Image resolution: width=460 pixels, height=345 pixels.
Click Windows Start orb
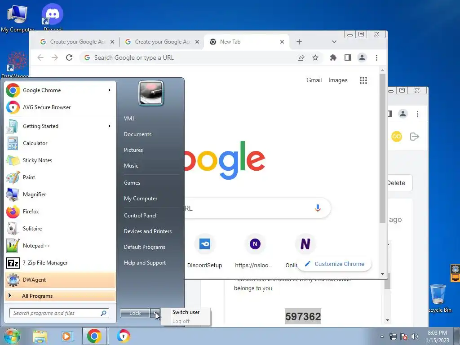pyautogui.click(x=12, y=336)
